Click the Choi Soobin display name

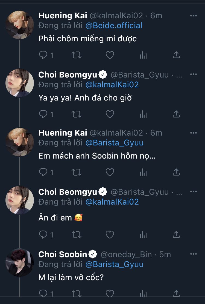pos(63,254)
